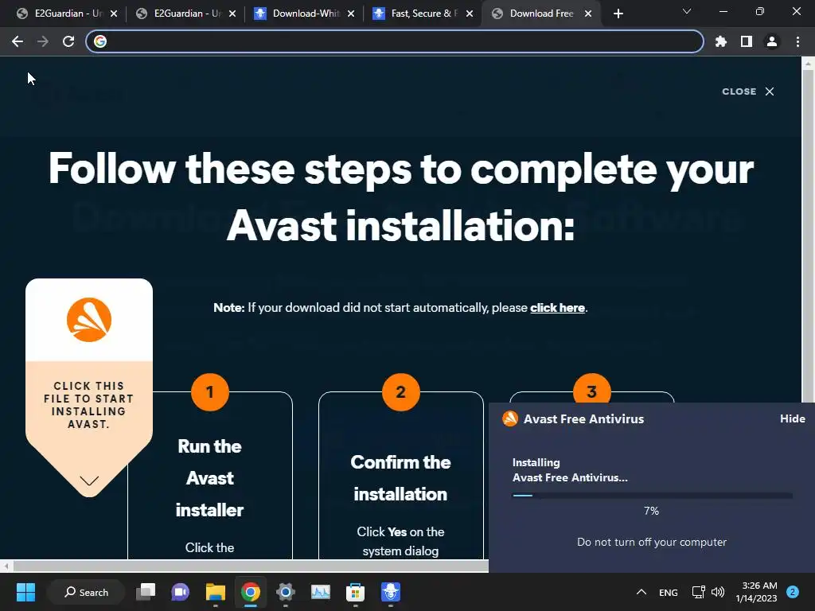Viewport: 815px width, 611px height.
Task: Open a new browser tab
Action: click(x=618, y=14)
